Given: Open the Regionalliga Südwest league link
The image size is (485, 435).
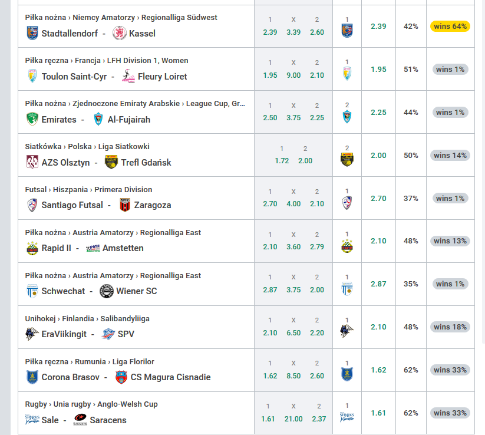Looking at the screenshot, I should [179, 17].
